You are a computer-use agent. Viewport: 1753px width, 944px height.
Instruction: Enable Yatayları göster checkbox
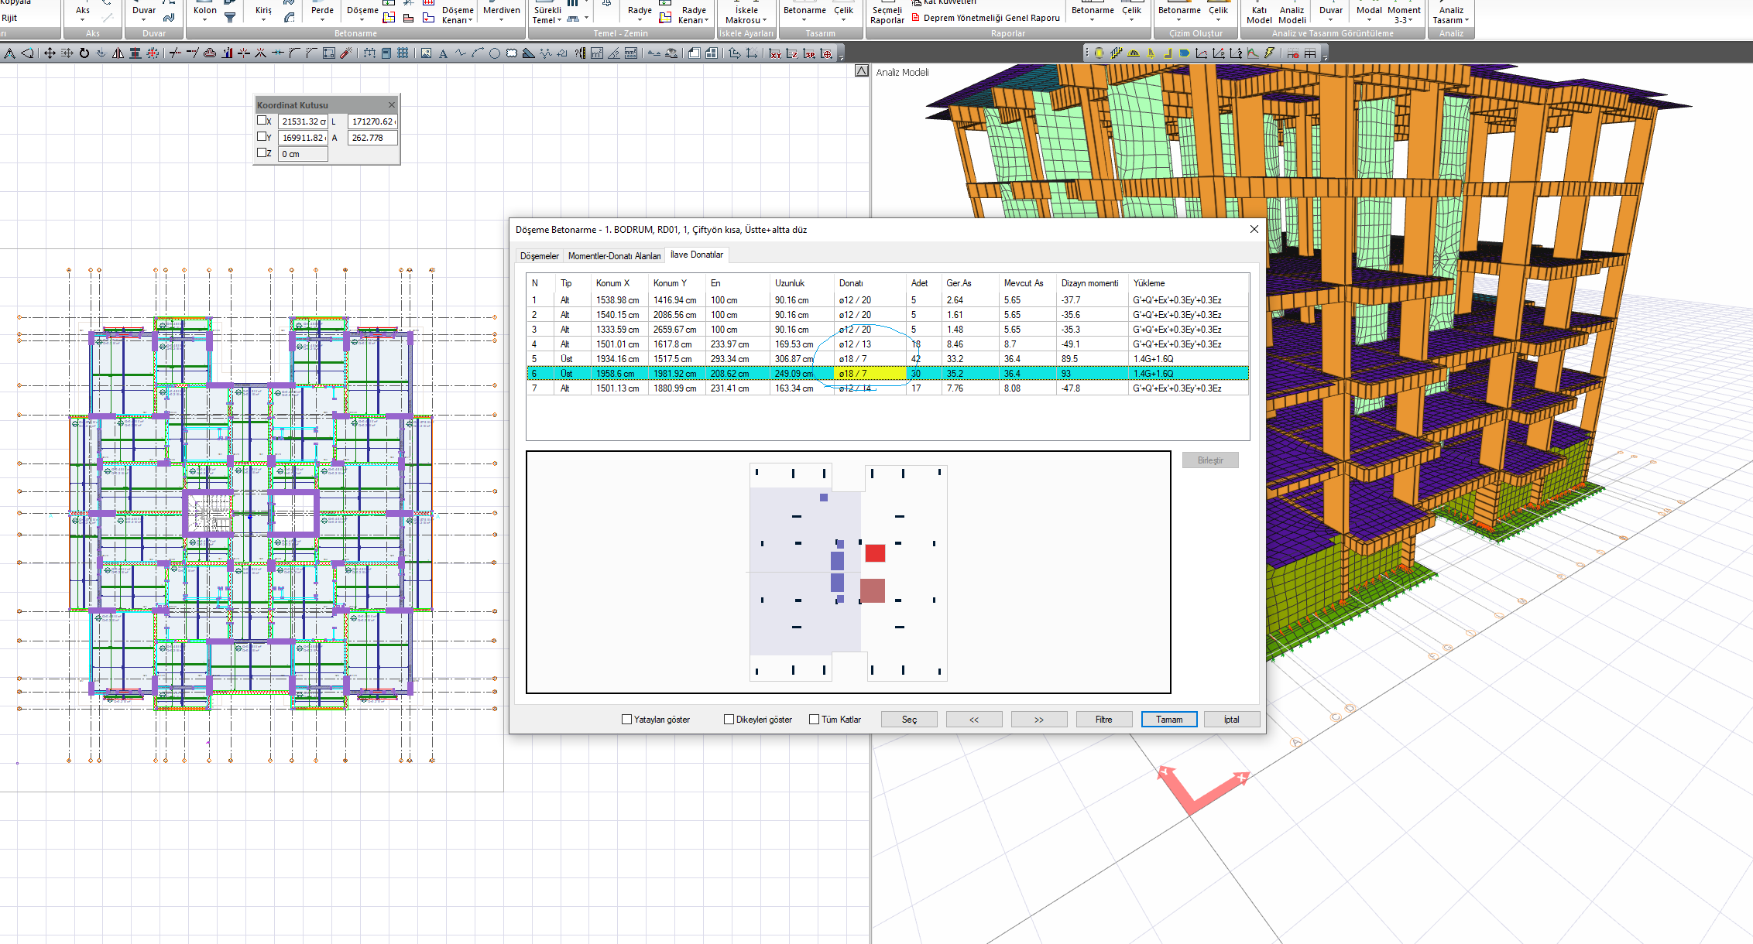coord(627,720)
